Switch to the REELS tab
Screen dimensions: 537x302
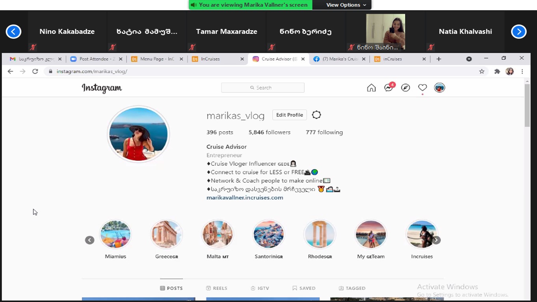coord(217,288)
